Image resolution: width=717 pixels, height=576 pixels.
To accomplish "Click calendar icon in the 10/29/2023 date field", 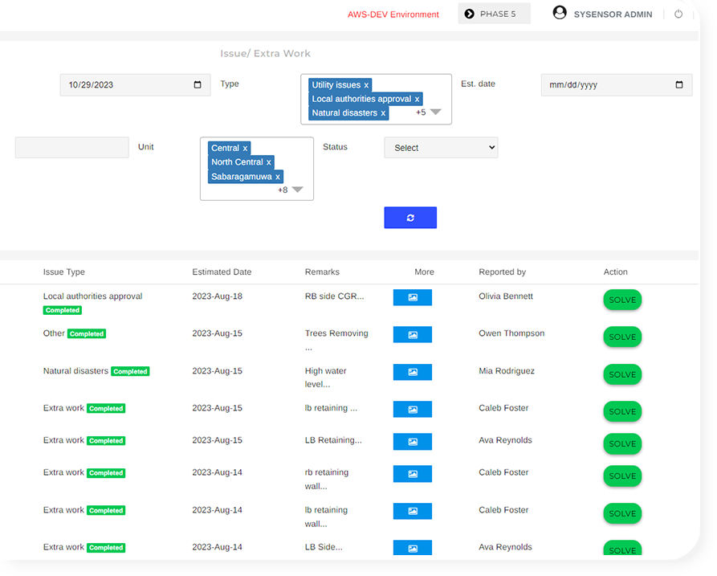I will pos(198,85).
